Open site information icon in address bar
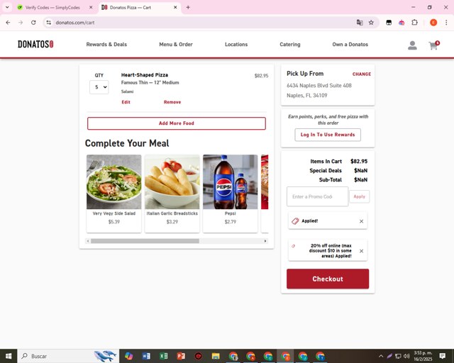The width and height of the screenshot is (454, 363). tap(49, 23)
